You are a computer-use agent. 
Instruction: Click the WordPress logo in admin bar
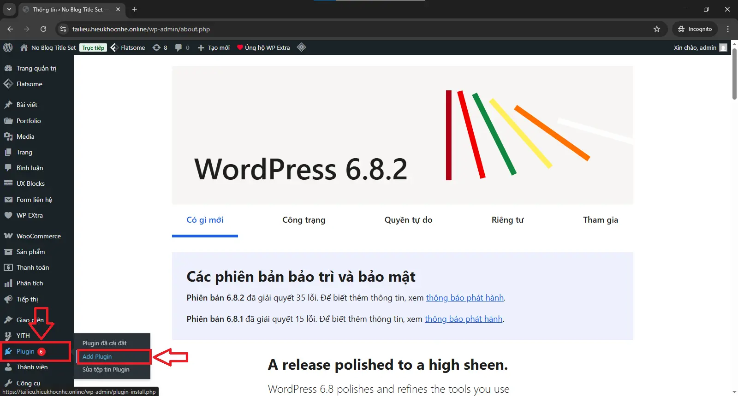(8, 47)
